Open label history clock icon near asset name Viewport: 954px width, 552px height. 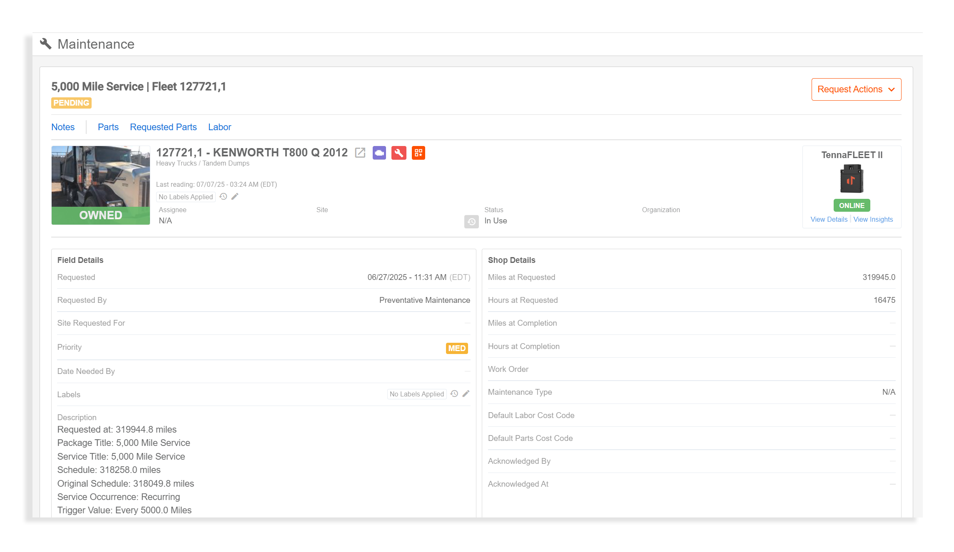click(223, 196)
